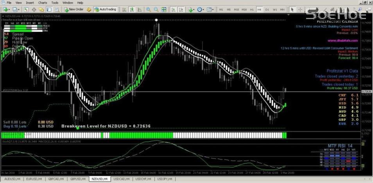Image resolution: width=373 pixels, height=183 pixels.
Task: Open the Charts menu
Action: [x=42, y=3]
